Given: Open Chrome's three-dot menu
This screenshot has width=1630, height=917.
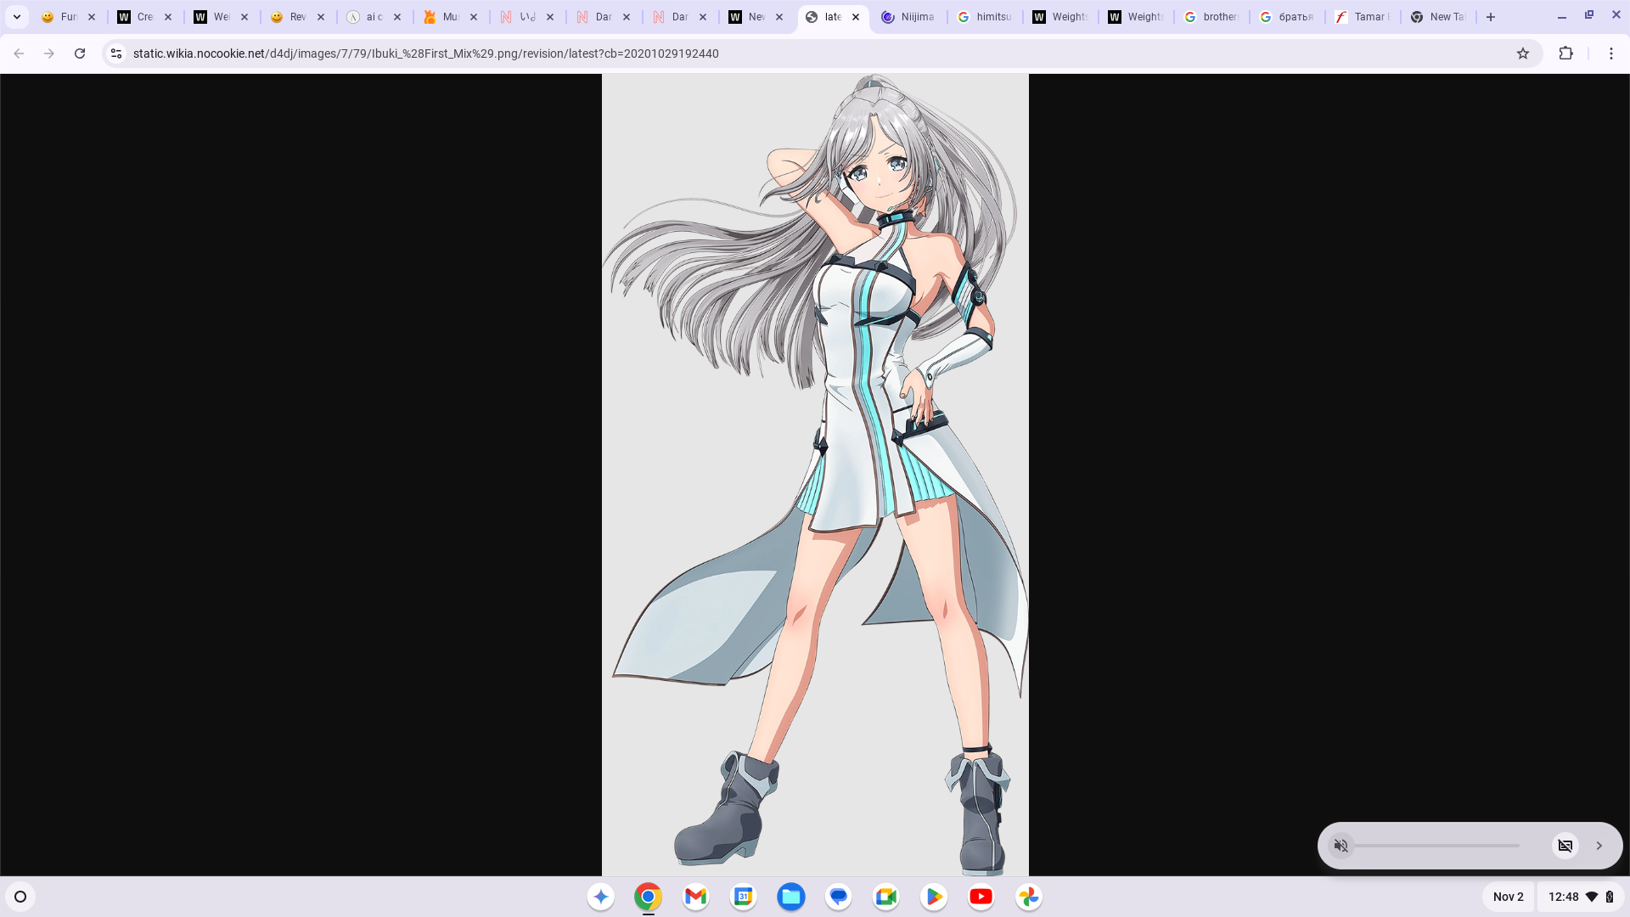Looking at the screenshot, I should coord(1611,53).
